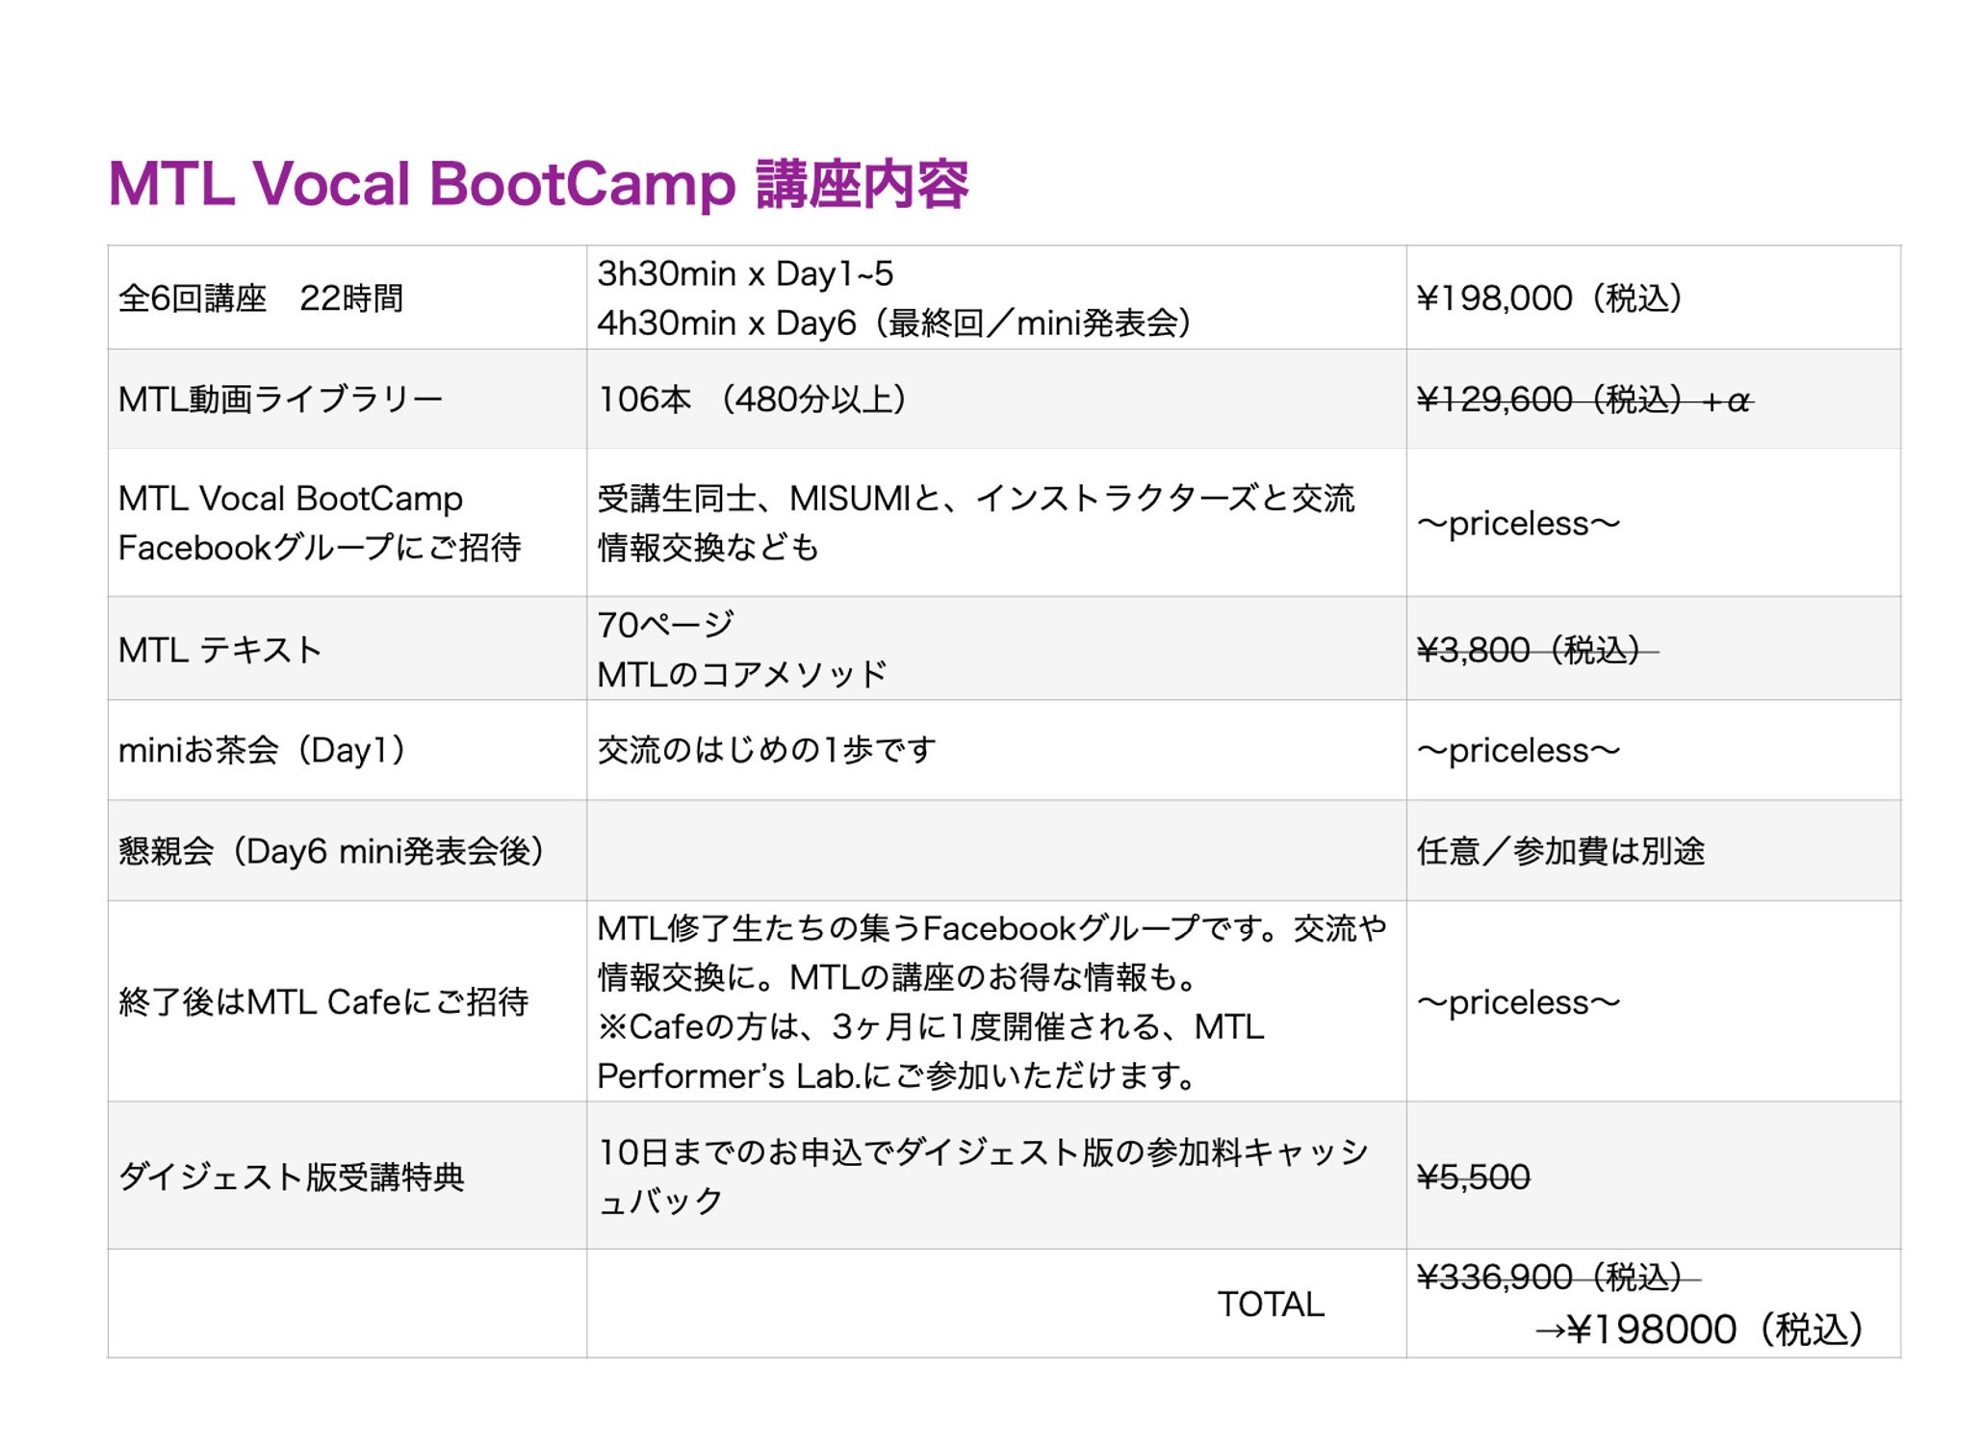The image size is (1983, 1448).
Task: Click '~priceless~' in the MTL Cafe row
Action: coord(1518,1003)
